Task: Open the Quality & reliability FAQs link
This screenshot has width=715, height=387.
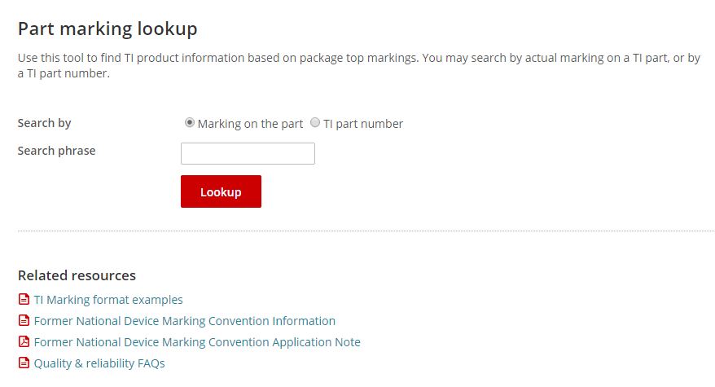Action: [99, 363]
